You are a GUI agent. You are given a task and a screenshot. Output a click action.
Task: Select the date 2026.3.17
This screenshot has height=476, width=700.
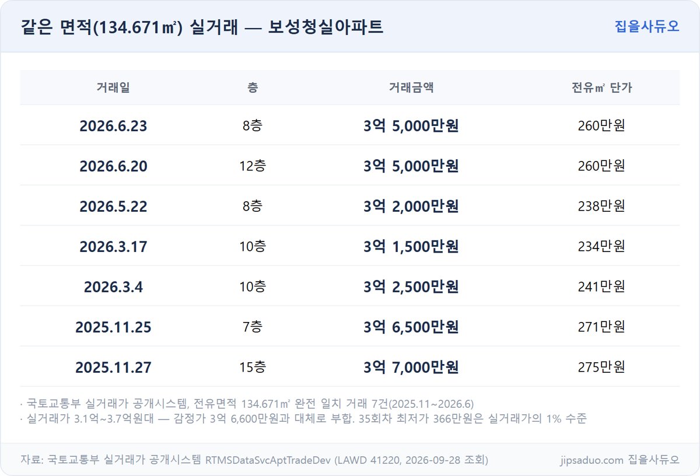click(113, 247)
